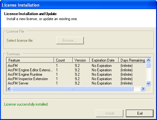Screen dimensions: 157x120
Task: Sort by the Count column header
Action: coord(63,60)
